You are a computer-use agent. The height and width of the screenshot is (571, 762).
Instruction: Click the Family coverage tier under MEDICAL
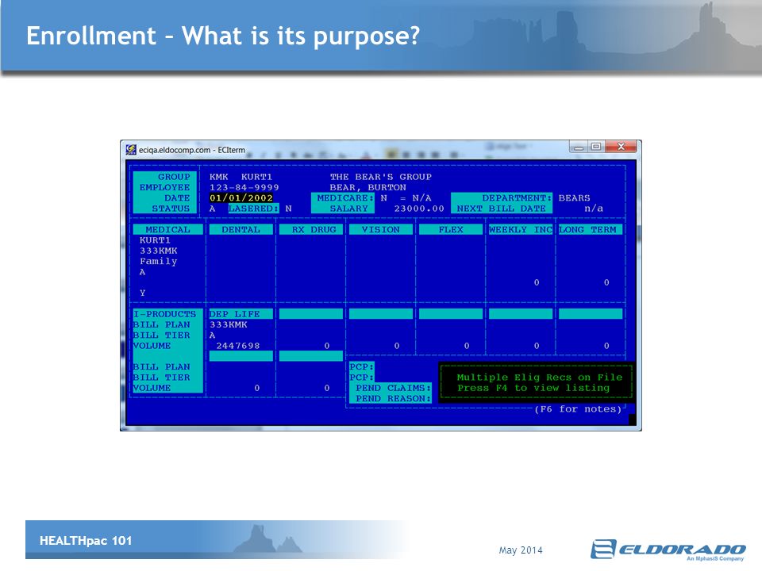click(158, 261)
